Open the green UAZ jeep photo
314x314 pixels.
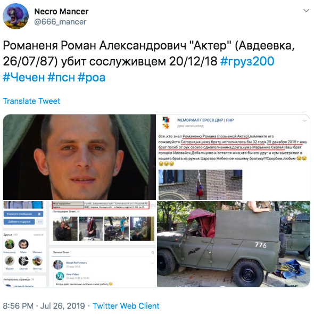(233, 244)
